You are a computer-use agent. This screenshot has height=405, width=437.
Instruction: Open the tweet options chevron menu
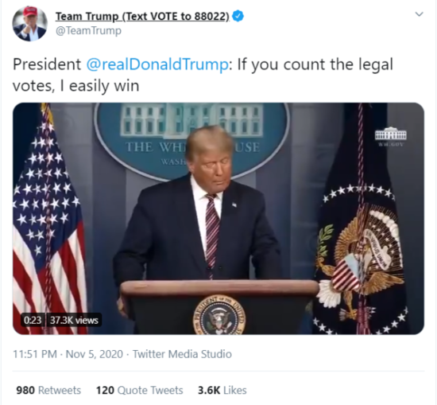coord(420,14)
